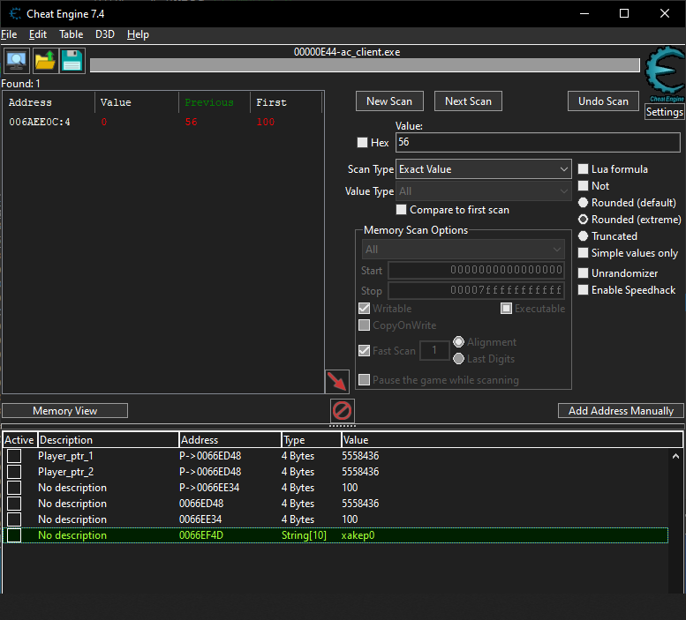
Task: Clear address list using red prohibition icon
Action: tap(342, 411)
